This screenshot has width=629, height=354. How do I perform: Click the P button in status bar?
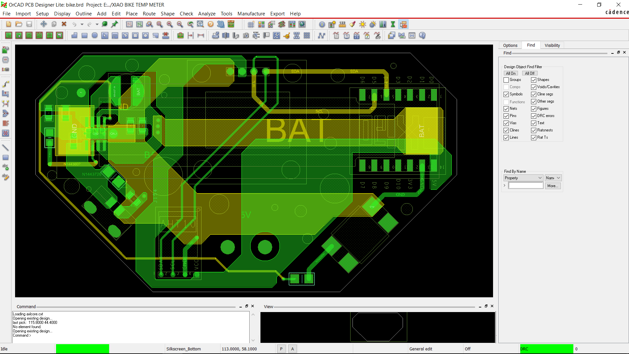click(281, 349)
